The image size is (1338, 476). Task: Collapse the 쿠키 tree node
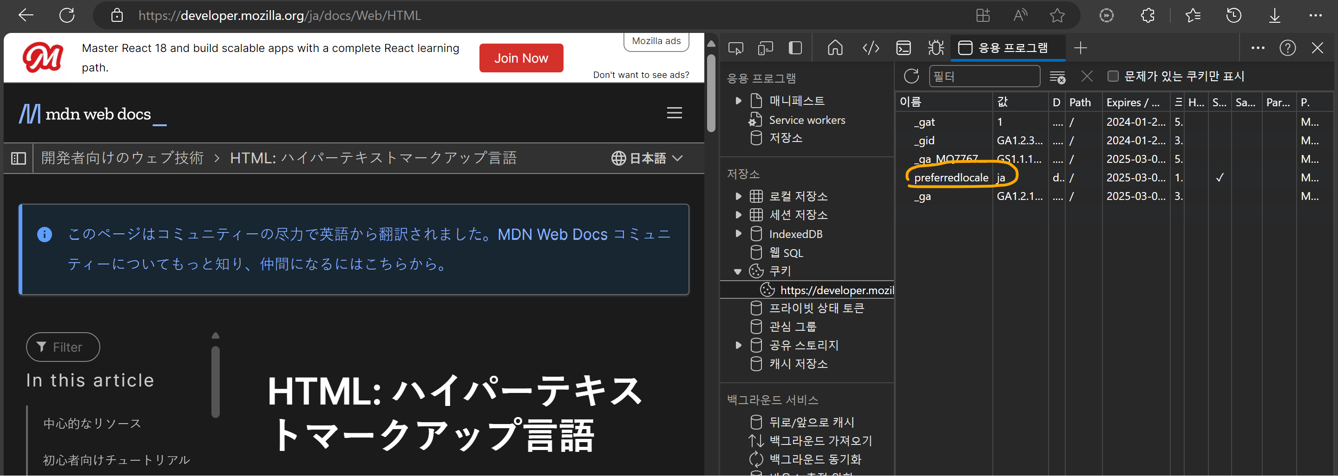738,272
